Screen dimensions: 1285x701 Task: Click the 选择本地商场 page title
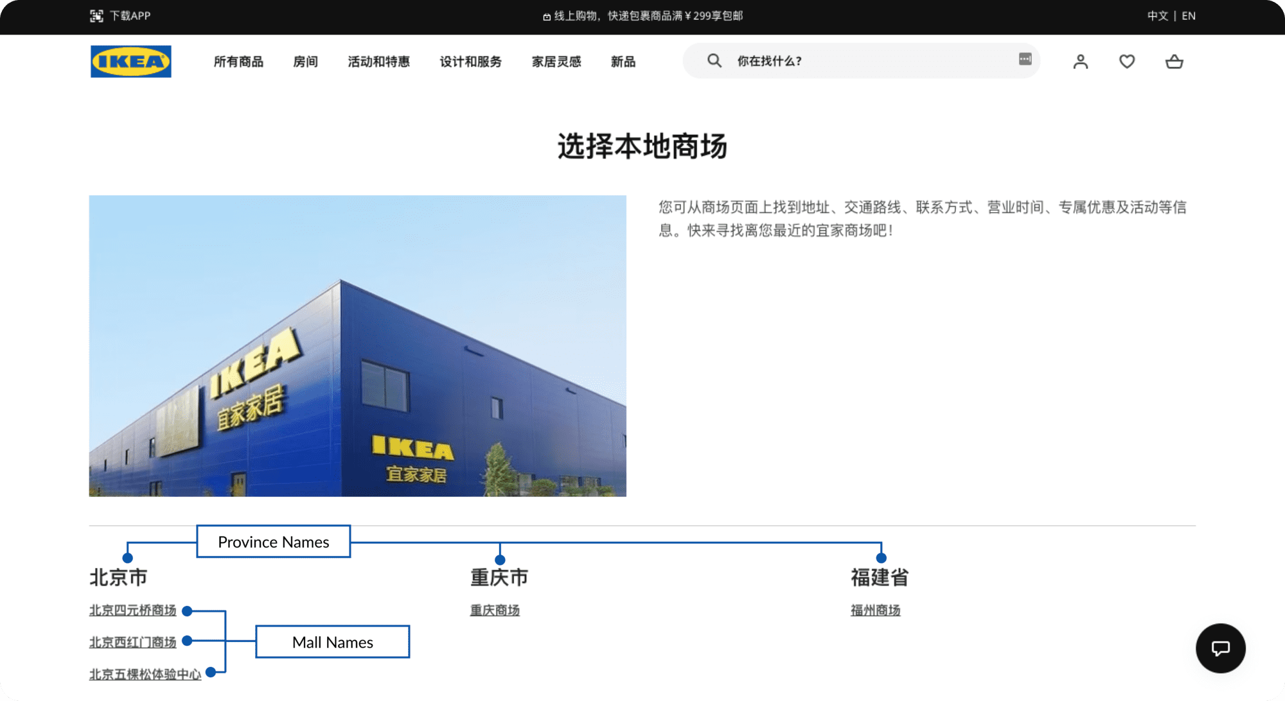[642, 146]
